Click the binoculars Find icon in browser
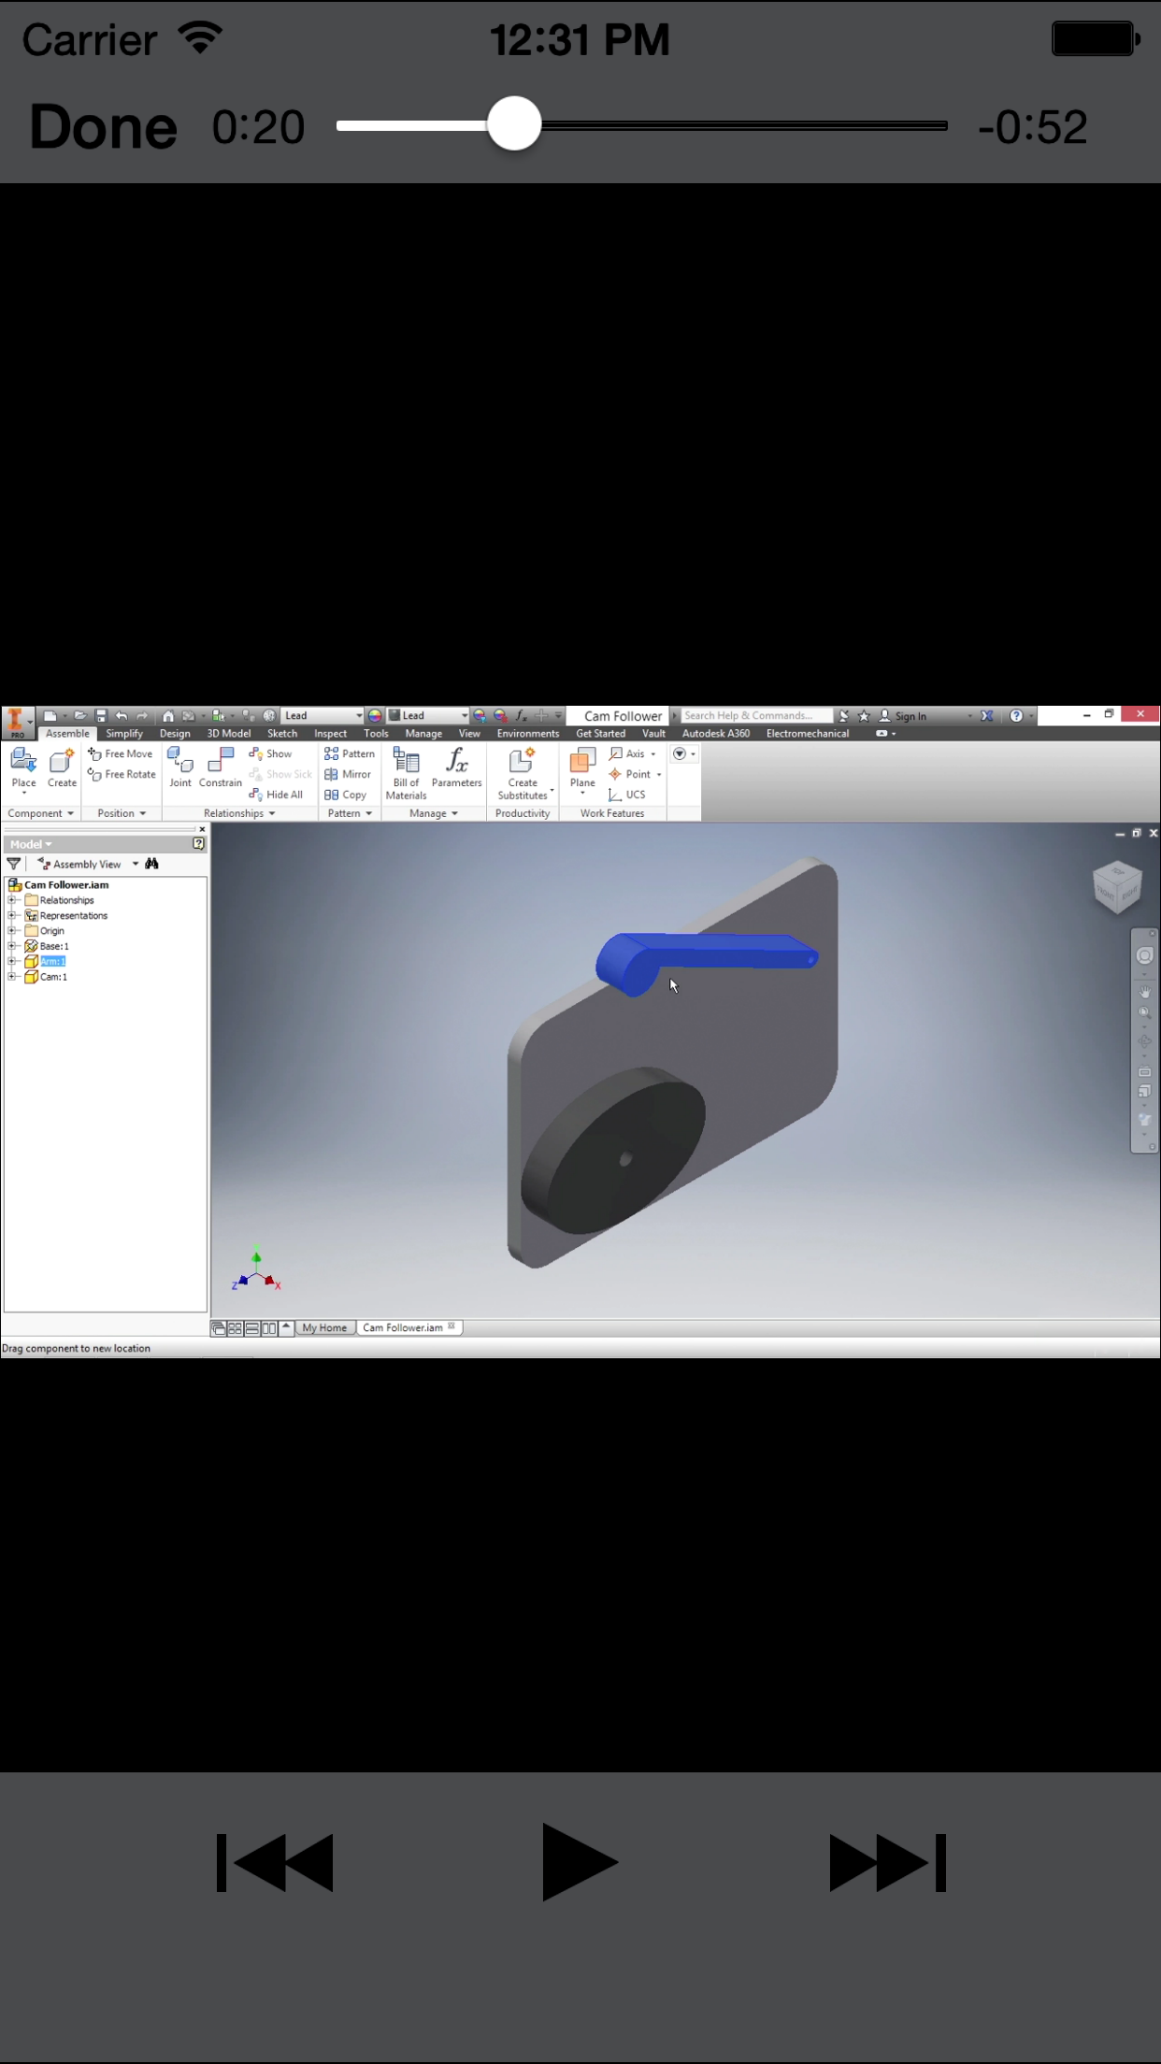This screenshot has width=1161, height=2064. pyautogui.click(x=151, y=864)
